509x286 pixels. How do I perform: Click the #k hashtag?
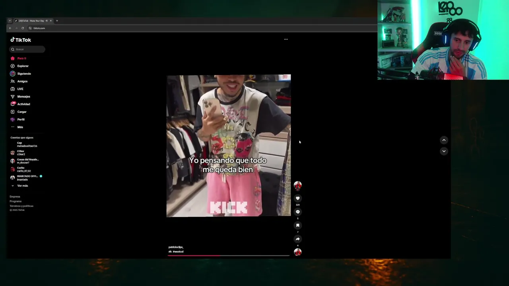tap(170, 251)
